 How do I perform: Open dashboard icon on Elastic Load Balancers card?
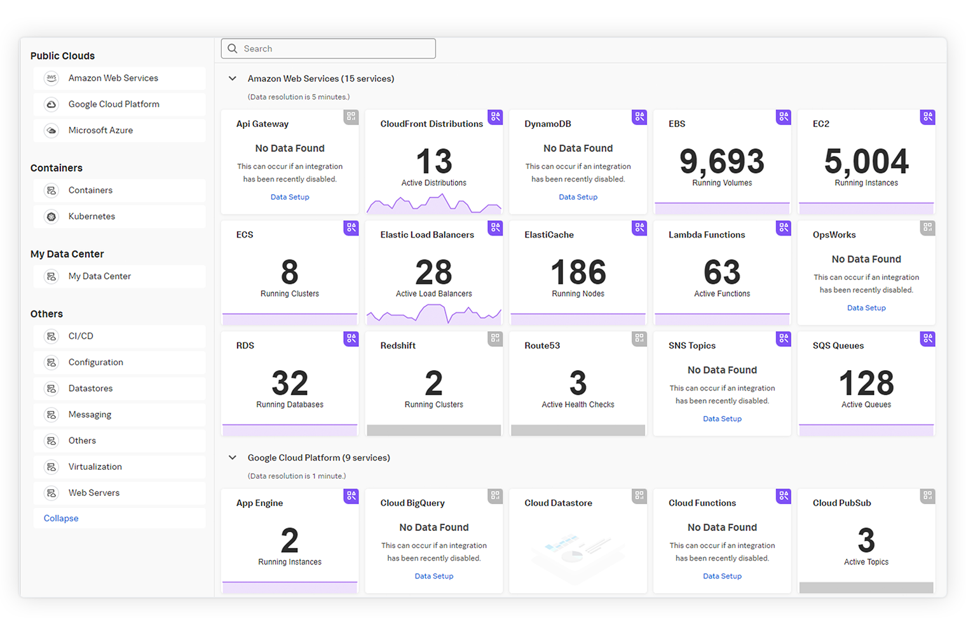(495, 228)
